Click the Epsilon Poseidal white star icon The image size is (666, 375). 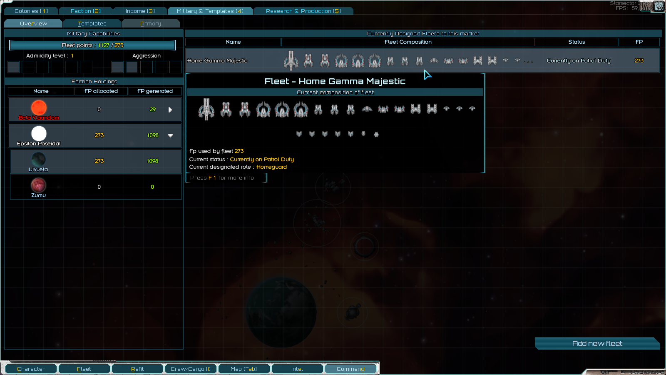[39, 133]
